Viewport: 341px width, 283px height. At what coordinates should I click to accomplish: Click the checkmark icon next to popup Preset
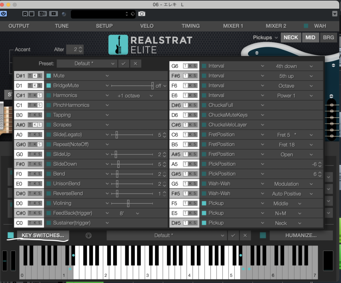[123, 64]
